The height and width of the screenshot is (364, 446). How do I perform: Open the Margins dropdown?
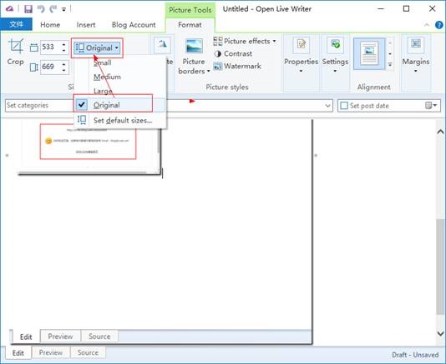416,55
